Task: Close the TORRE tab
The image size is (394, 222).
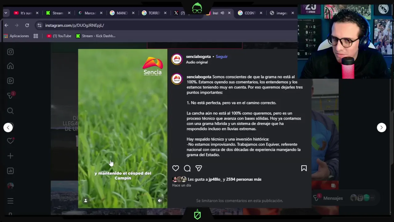Action: tap(165, 13)
